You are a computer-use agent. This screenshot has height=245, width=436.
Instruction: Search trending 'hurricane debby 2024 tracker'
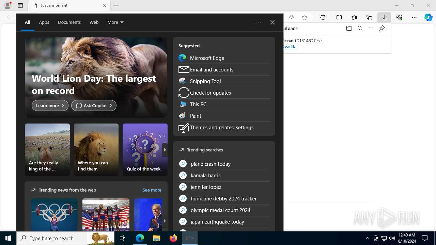click(224, 198)
